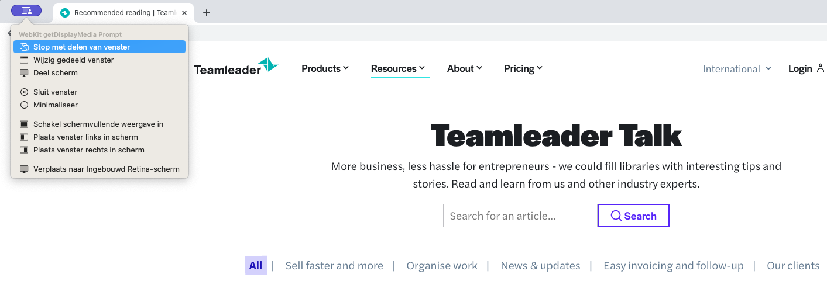This screenshot has height=302, width=827.
Task: Choose Sluit venster in the menu
Action: [99, 92]
